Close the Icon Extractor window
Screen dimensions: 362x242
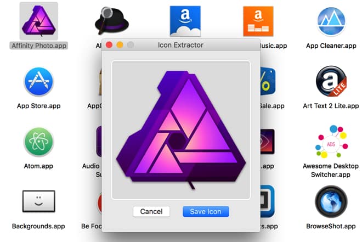pos(109,45)
